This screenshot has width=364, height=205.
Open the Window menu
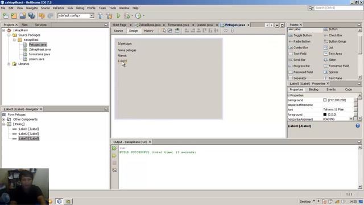124,8
